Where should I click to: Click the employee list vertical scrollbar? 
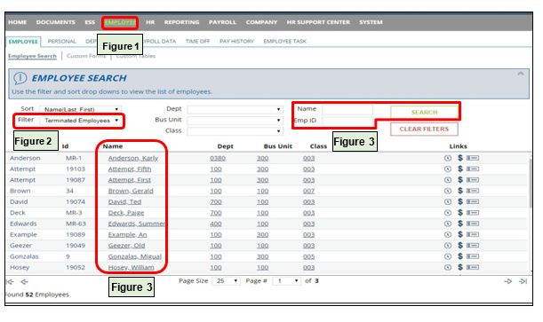tap(531, 183)
